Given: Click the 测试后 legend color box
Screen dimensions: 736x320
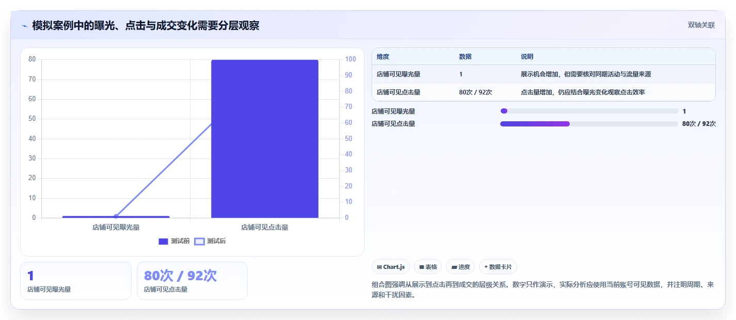Looking at the screenshot, I should (x=199, y=241).
